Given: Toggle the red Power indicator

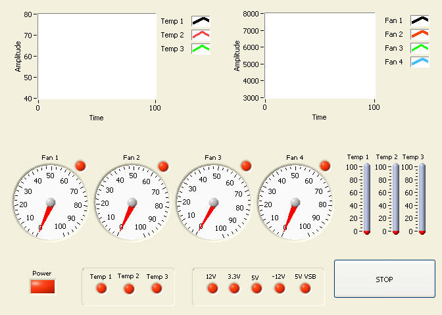Looking at the screenshot, I should [x=43, y=287].
